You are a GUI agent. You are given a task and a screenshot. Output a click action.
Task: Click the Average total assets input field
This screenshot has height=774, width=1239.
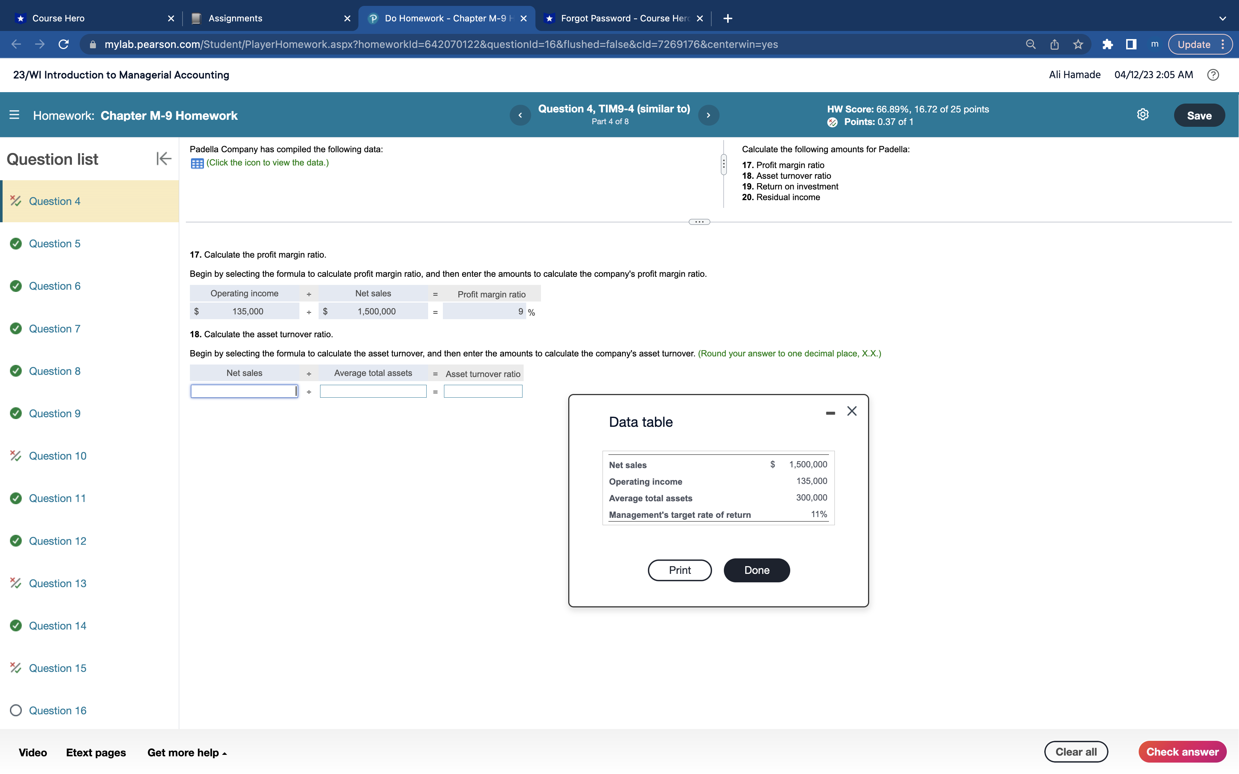pyautogui.click(x=373, y=391)
